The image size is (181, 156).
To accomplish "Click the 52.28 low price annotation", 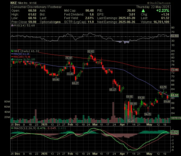I will 131,121.
